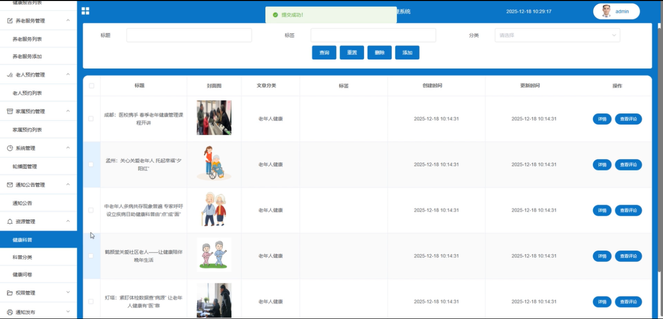Open 轮播图管理 menu item
Viewport: 663px width, 319px height.
(38, 166)
